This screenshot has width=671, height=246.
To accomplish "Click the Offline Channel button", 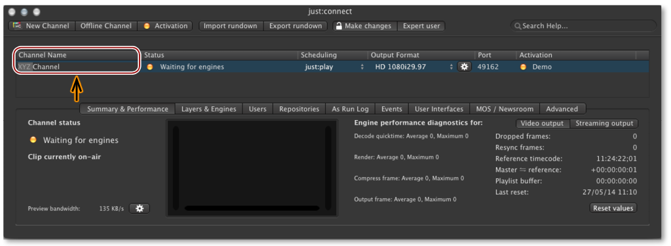I will pos(106,26).
